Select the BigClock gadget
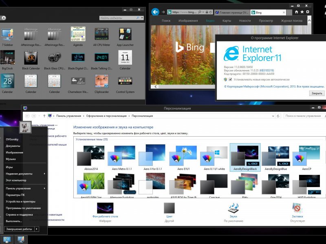This screenshot has width=326, height=244. (x=7, y=60)
